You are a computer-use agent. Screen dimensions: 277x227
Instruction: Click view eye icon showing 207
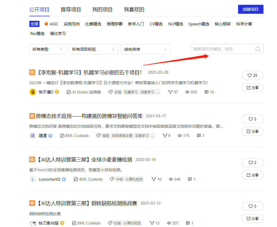169,223
